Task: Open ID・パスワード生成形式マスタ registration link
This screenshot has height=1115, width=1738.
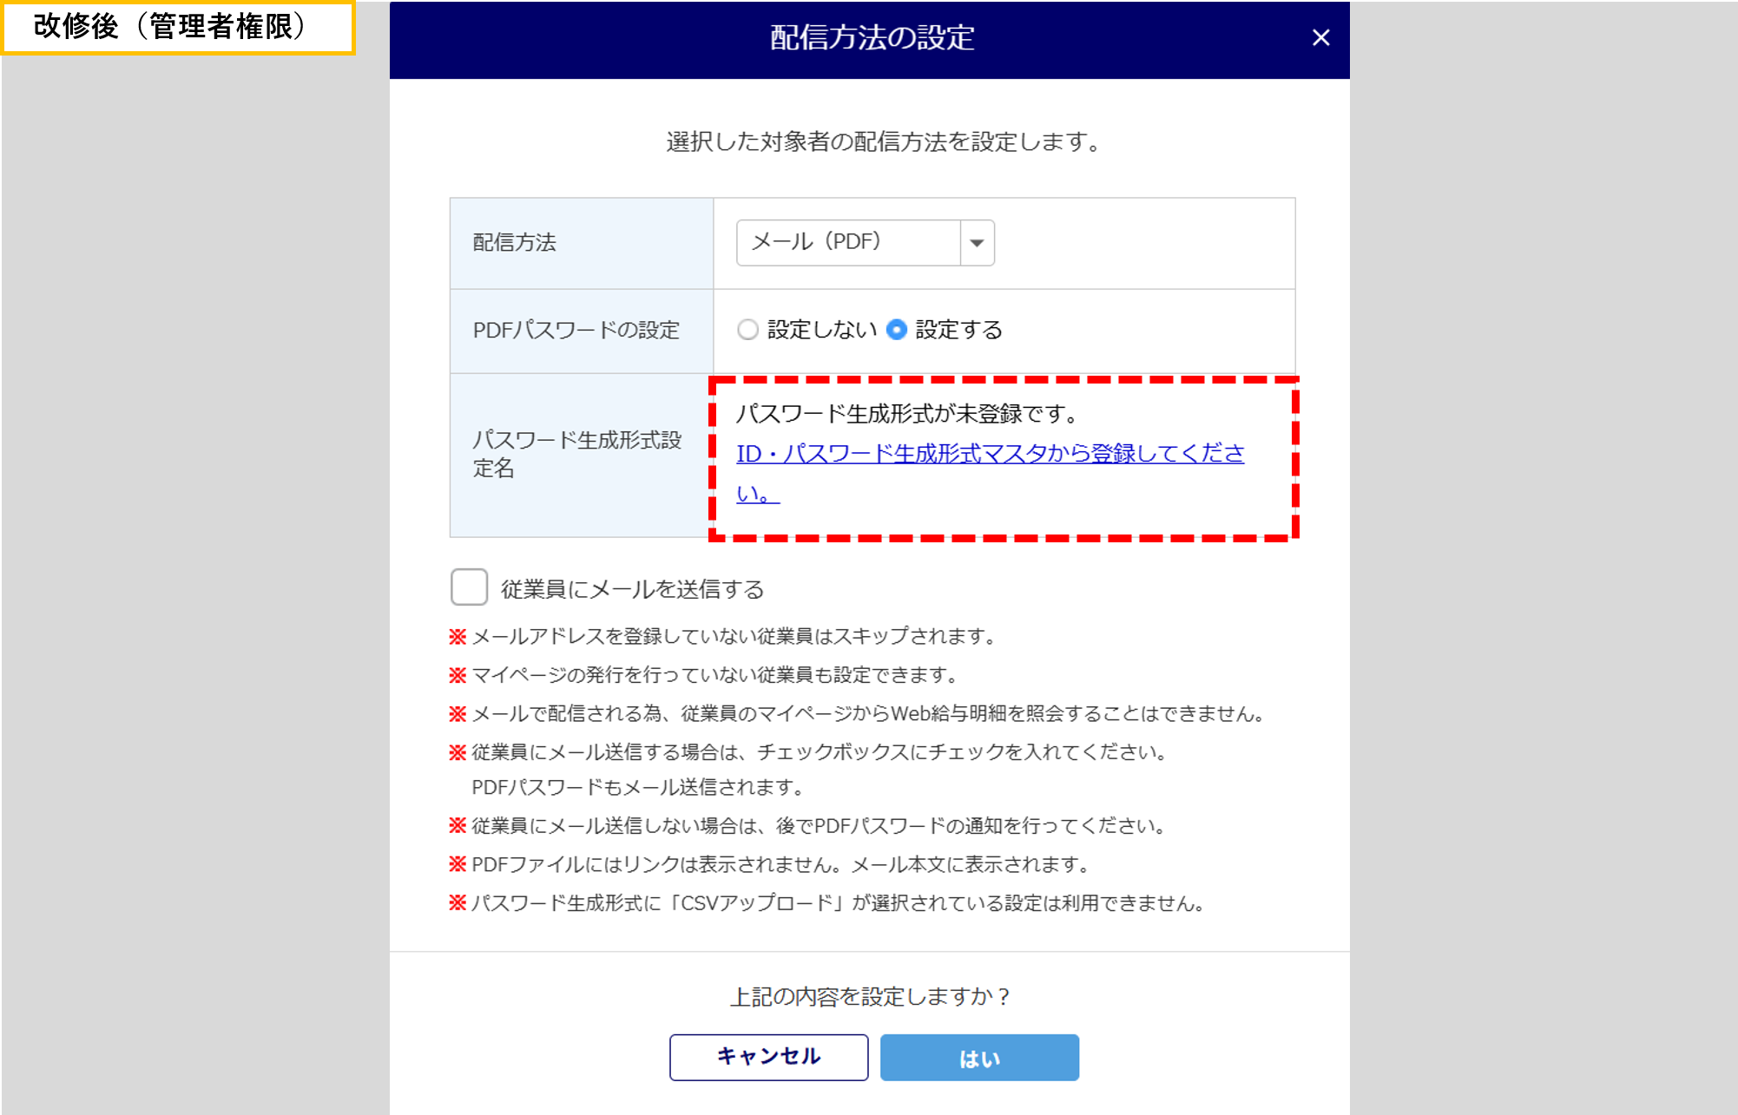Action: point(990,454)
